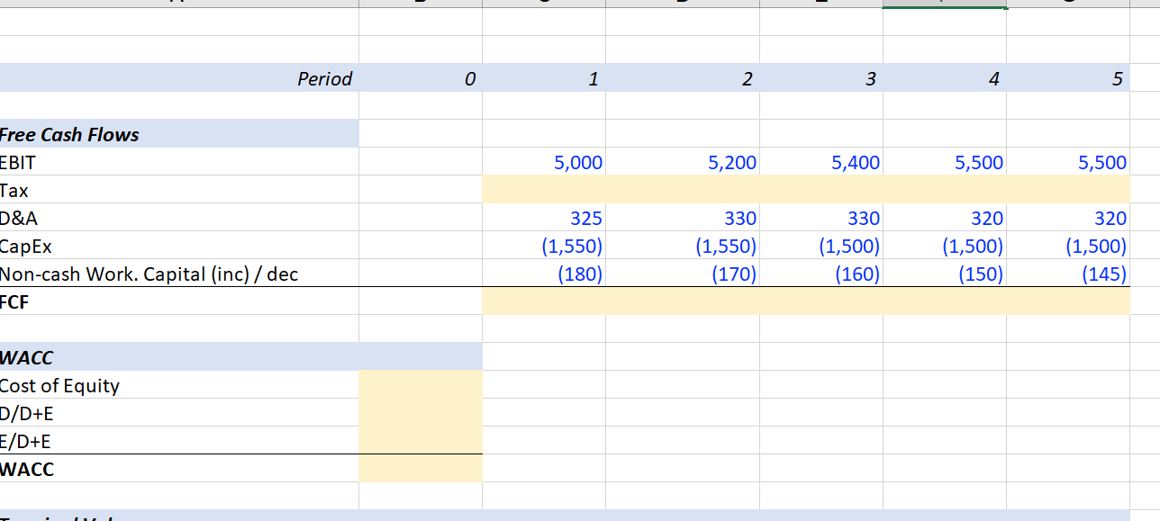Click the Period 0 column cell
Image resolution: width=1160 pixels, height=521 pixels.
click(421, 78)
